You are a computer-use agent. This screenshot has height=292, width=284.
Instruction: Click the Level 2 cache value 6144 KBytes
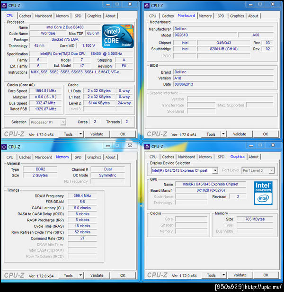click(x=99, y=103)
